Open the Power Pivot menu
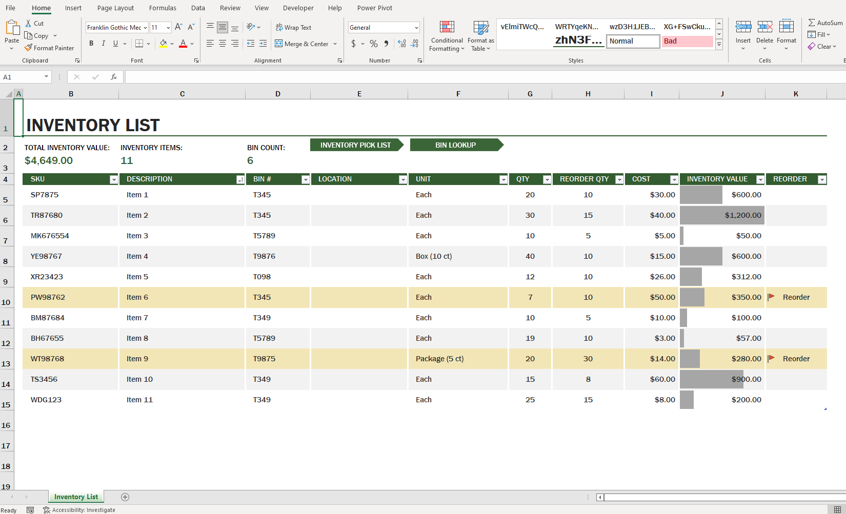 point(374,8)
